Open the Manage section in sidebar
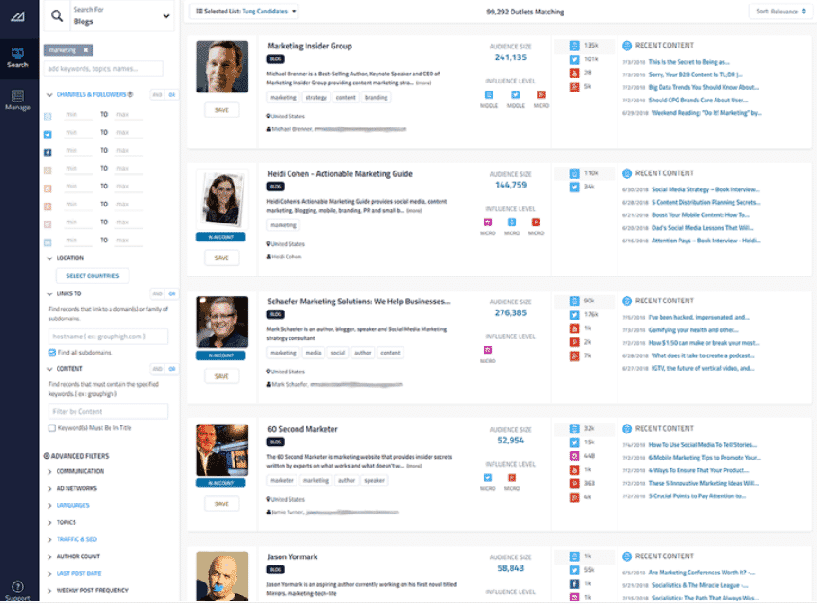This screenshot has height=604, width=817. pos(18,100)
